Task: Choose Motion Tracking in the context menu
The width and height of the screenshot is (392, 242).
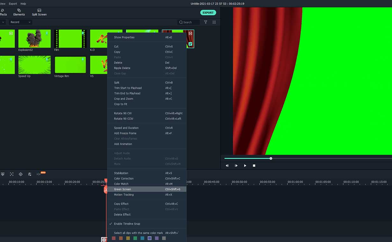Action: pyautogui.click(x=124, y=195)
